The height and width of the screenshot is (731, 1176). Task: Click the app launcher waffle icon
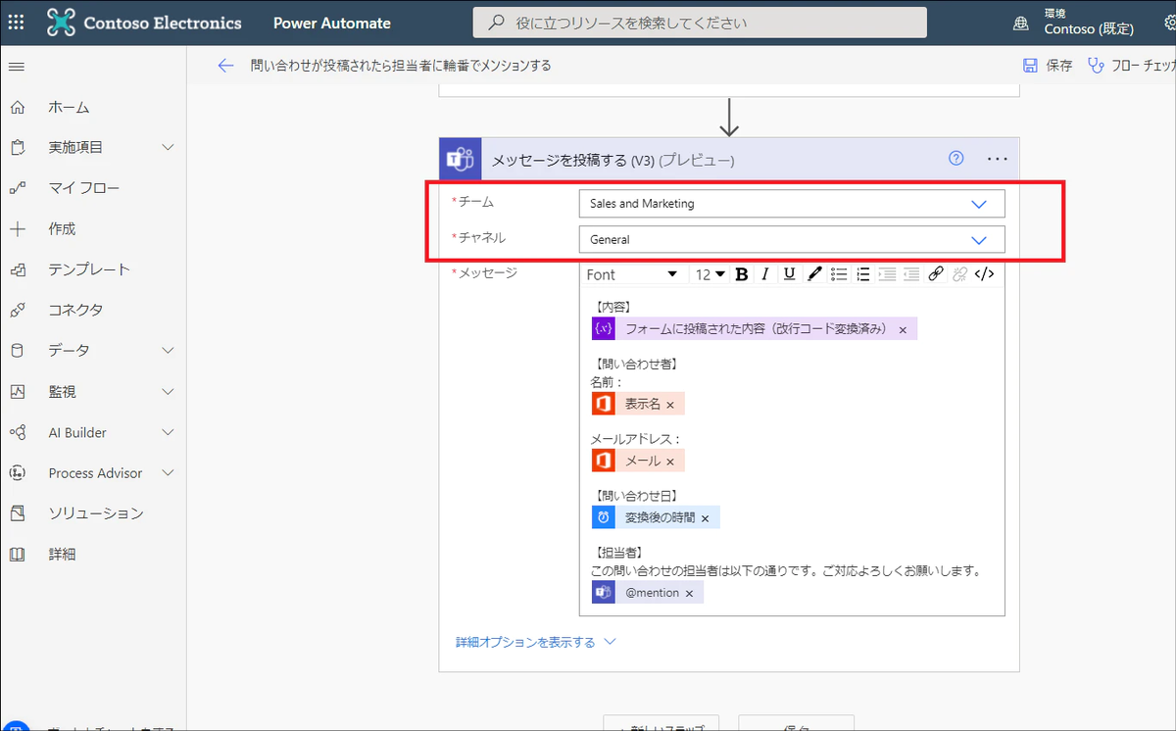tap(15, 22)
